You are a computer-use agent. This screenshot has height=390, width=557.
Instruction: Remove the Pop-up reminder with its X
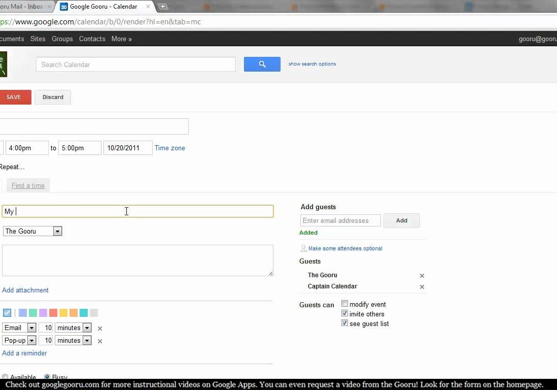(100, 341)
